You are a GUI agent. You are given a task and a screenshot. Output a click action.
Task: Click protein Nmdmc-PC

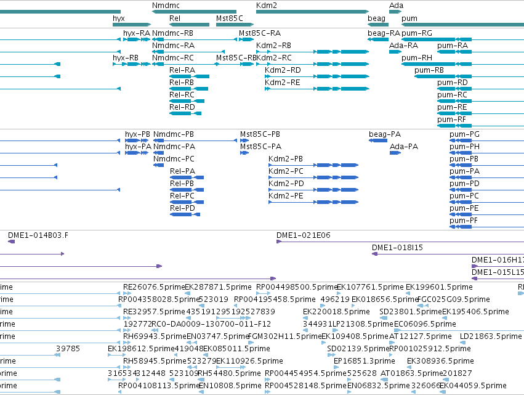click(174, 159)
